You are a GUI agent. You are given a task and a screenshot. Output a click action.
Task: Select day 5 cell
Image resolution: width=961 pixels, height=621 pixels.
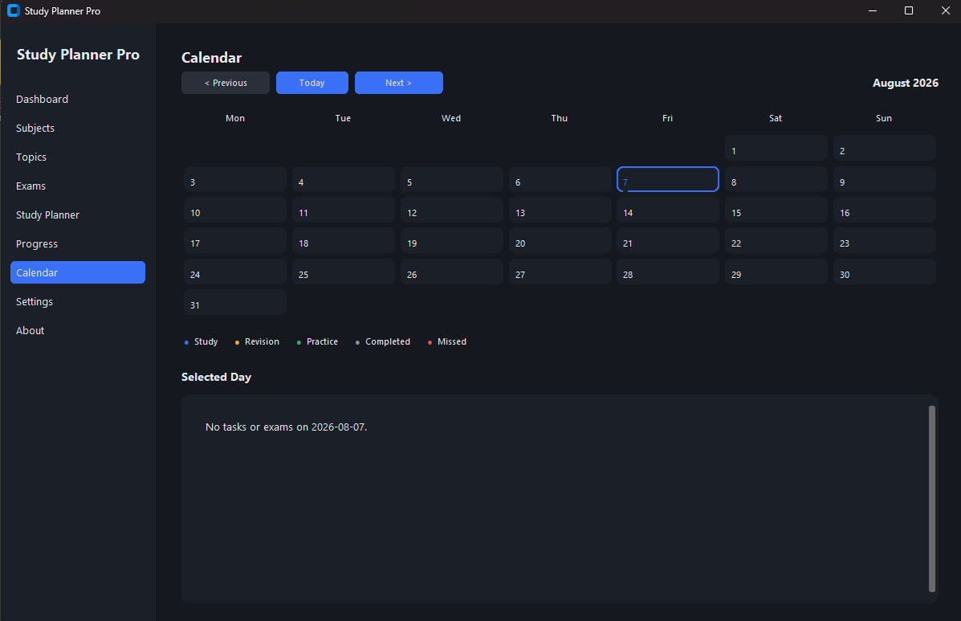click(x=452, y=180)
